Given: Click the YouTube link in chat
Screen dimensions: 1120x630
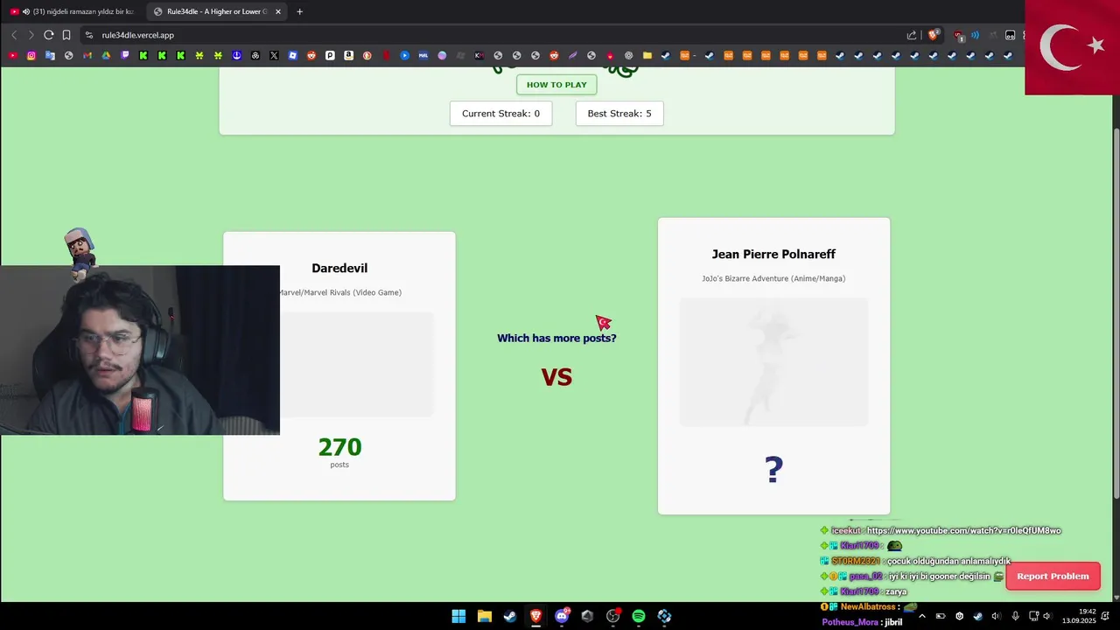Looking at the screenshot, I should [x=963, y=530].
